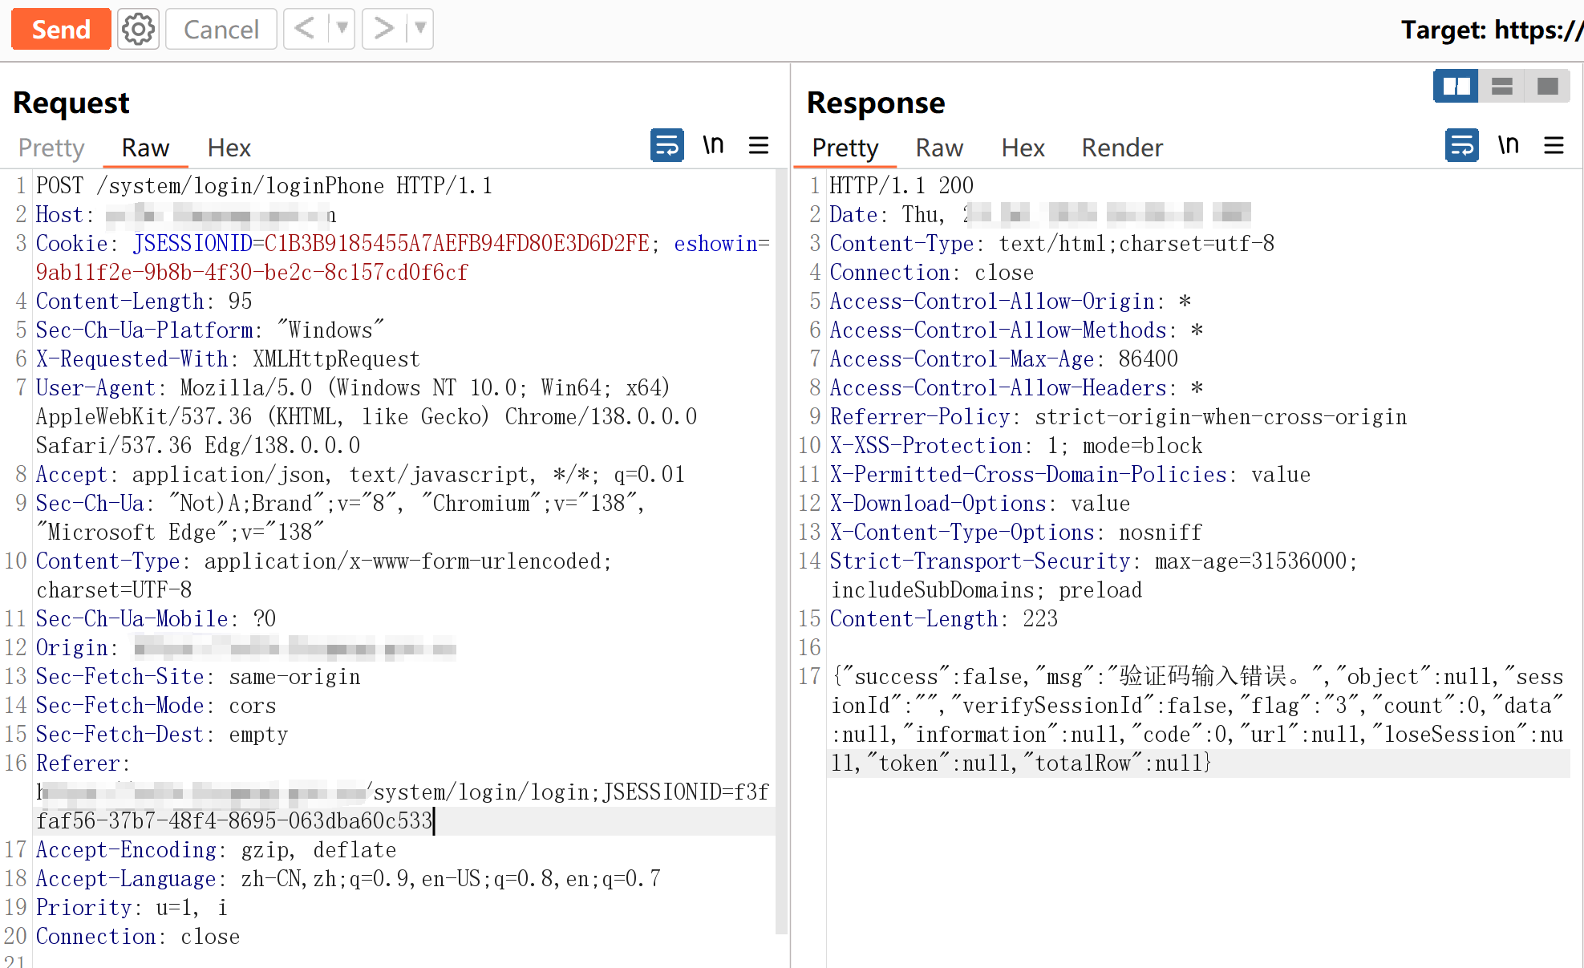The width and height of the screenshot is (1584, 968).
Task: Switch to top-bottom stacked layout
Action: click(1501, 86)
